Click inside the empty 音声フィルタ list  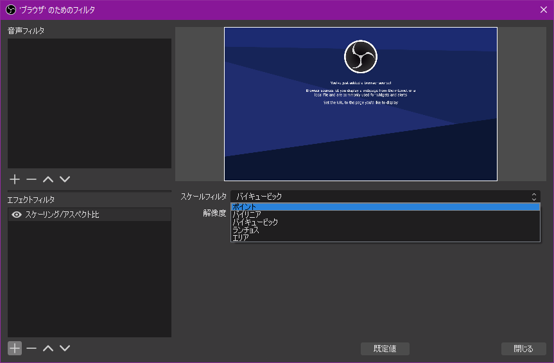pyautogui.click(x=89, y=103)
